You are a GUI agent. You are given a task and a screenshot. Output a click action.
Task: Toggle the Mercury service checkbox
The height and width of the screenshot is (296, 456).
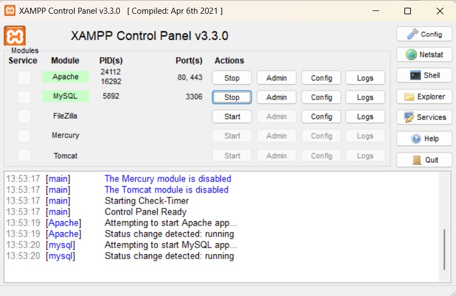point(24,135)
